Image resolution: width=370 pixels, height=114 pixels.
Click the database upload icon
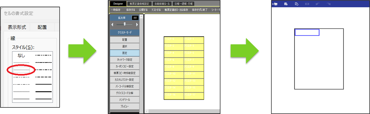286,4
